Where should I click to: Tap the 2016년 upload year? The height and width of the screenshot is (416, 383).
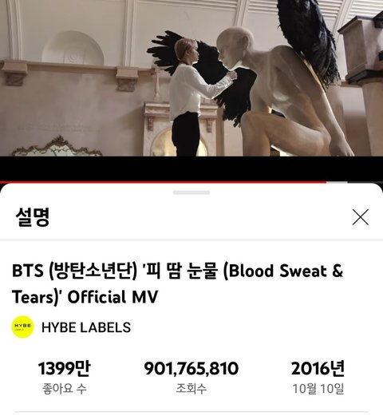point(318,368)
